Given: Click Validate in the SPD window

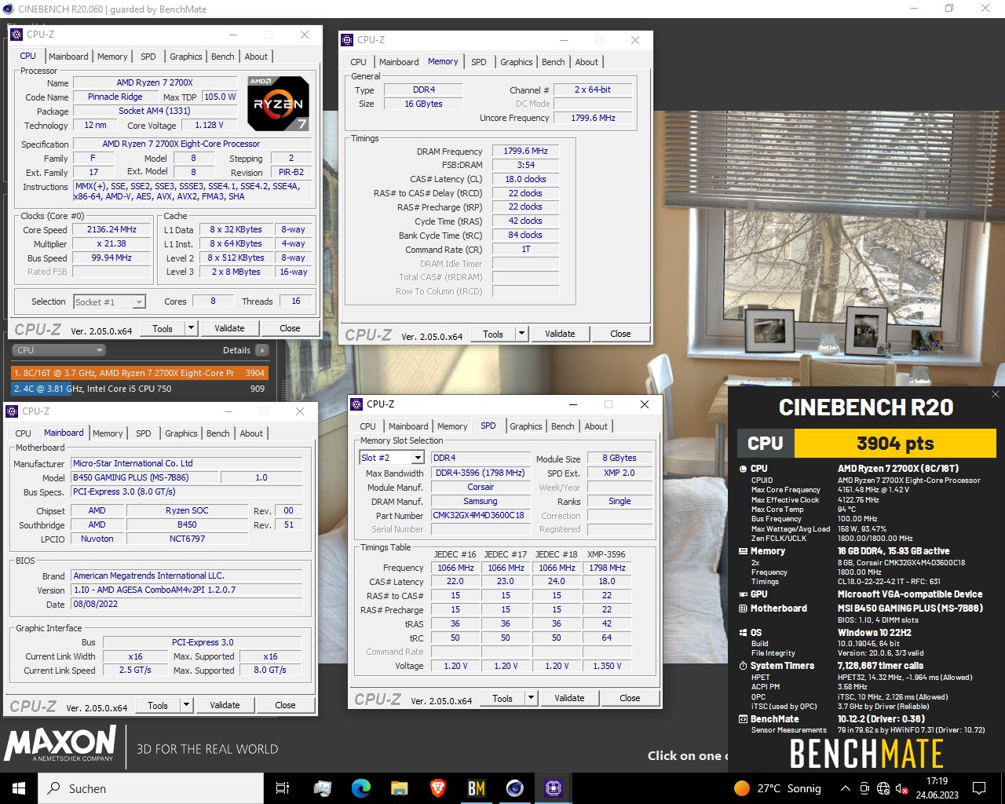Looking at the screenshot, I should pyautogui.click(x=569, y=698).
